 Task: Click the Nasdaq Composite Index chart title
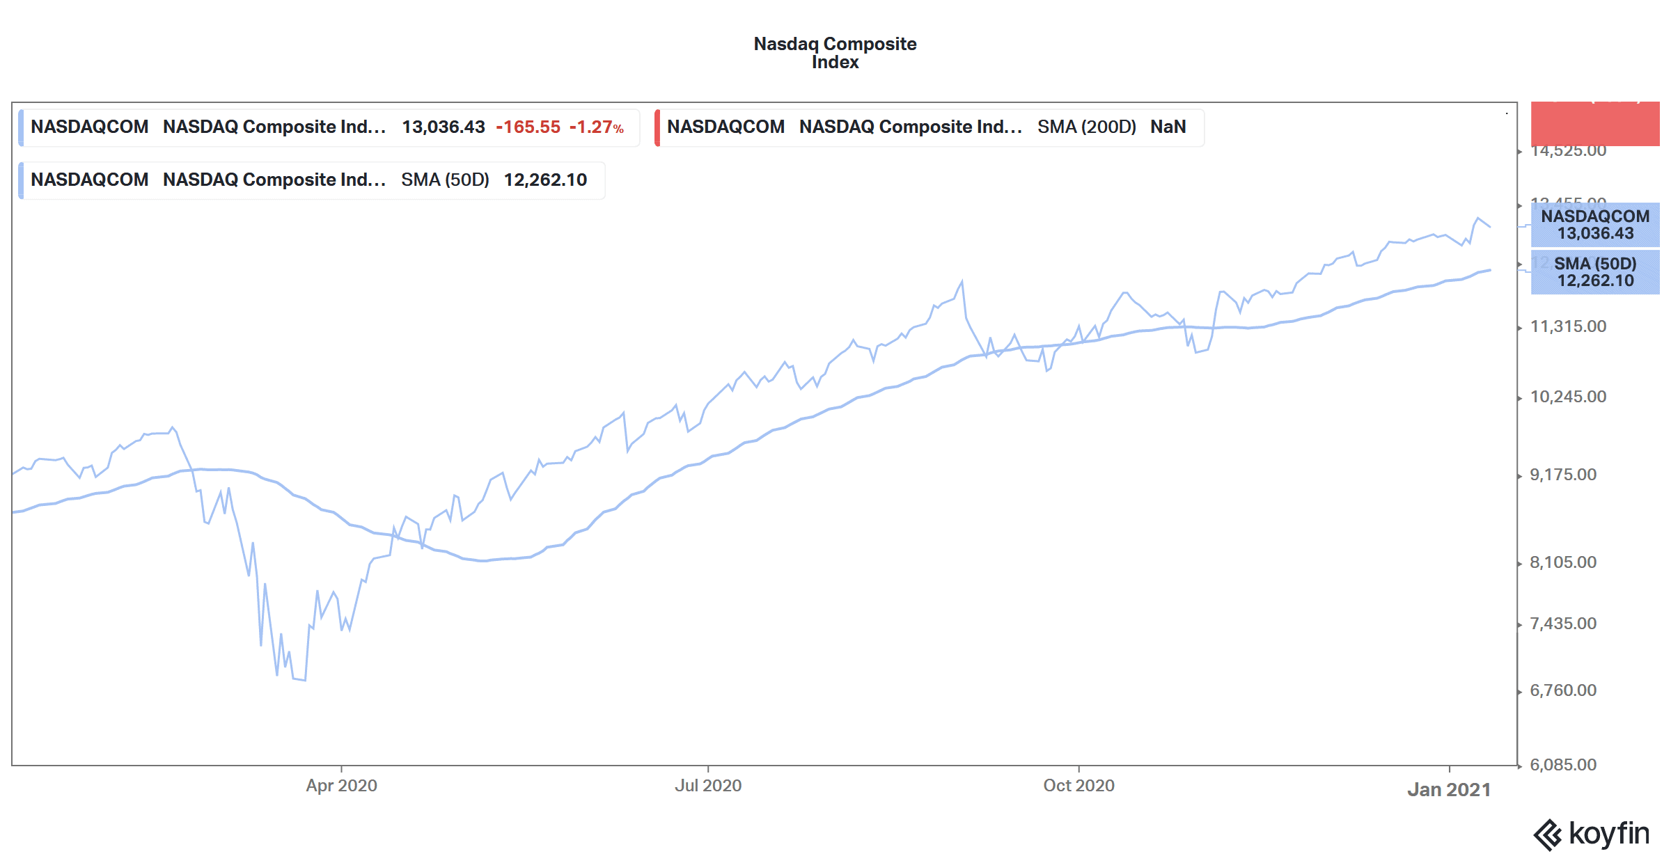835,53
